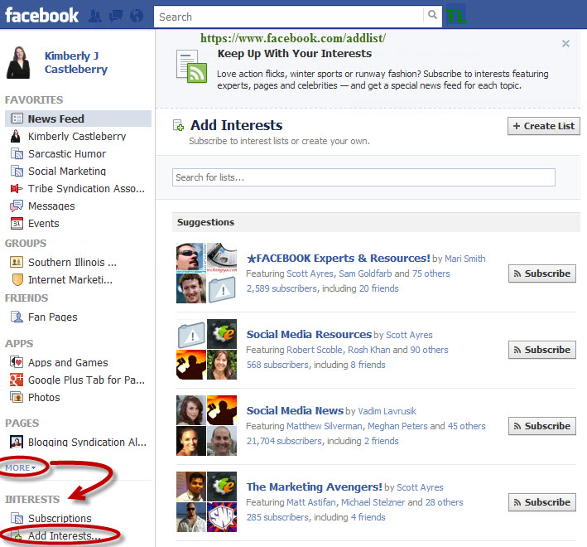Click the Sarcastic Humor list icon

coord(17,153)
